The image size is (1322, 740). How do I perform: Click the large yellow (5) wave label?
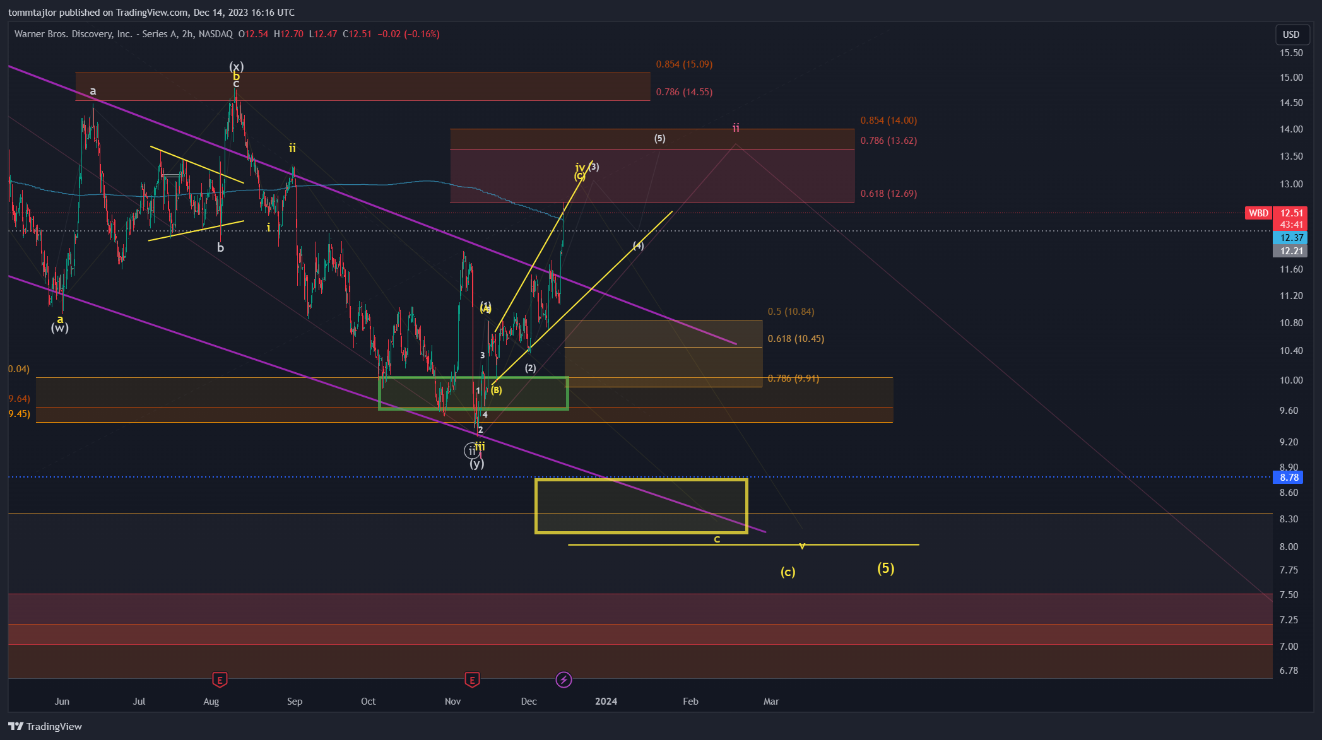pos(886,568)
